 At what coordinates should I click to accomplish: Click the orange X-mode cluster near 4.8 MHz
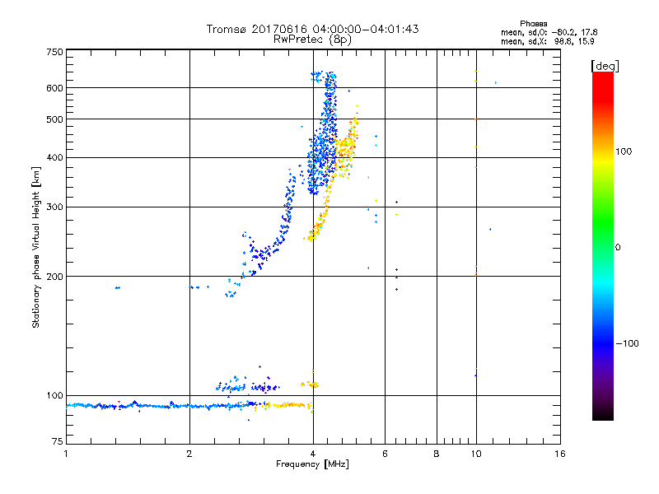pos(346,147)
